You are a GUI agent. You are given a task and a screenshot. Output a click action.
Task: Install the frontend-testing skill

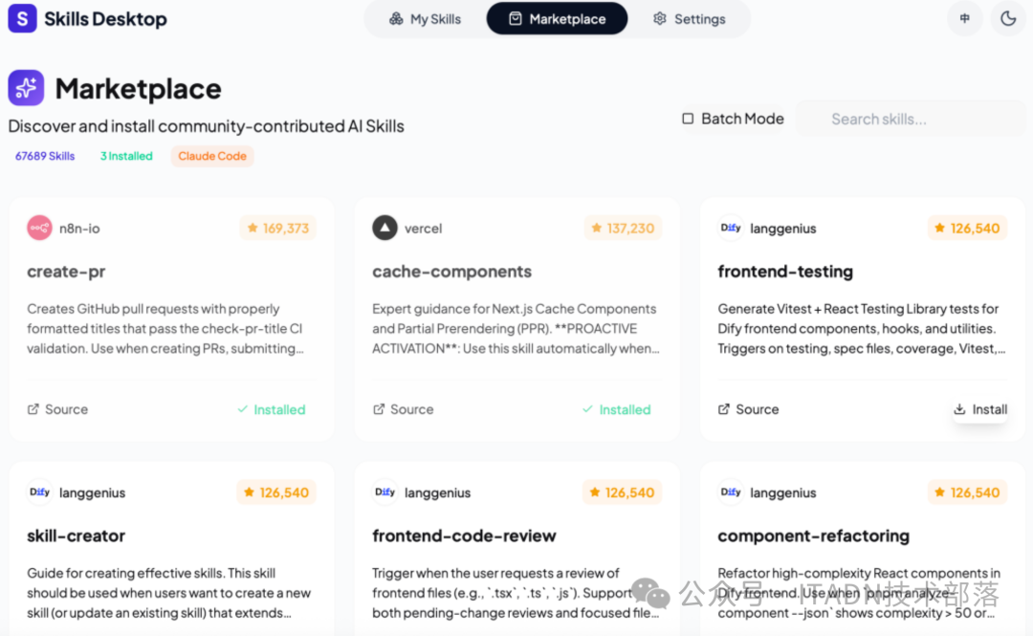pyautogui.click(x=979, y=409)
